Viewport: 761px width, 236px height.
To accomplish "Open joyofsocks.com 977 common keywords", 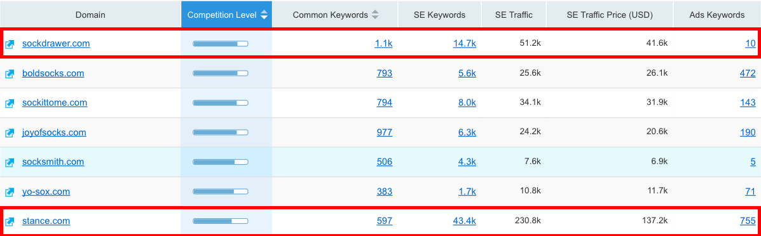I will 385,132.
